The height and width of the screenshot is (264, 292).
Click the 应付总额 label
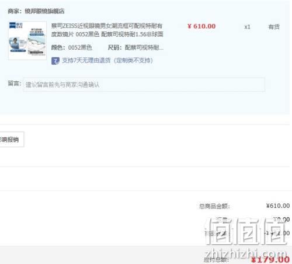[216, 260]
